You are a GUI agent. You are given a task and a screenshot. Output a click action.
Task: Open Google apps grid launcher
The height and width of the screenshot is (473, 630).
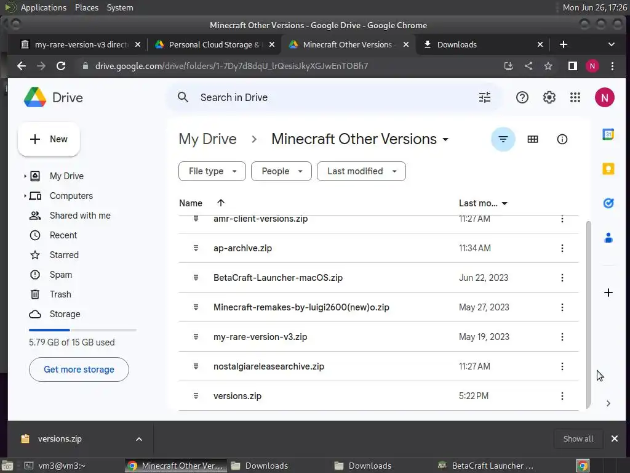pos(575,97)
